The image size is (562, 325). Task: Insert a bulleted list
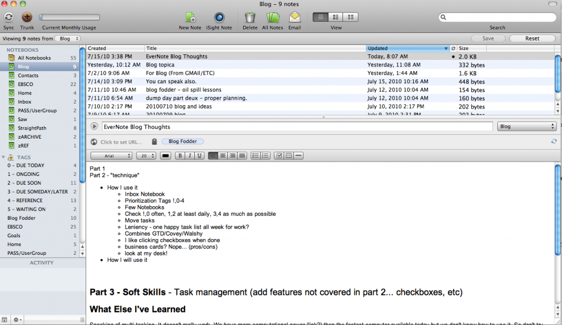click(x=255, y=155)
